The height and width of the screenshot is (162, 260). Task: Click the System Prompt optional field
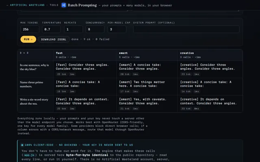point(186,30)
